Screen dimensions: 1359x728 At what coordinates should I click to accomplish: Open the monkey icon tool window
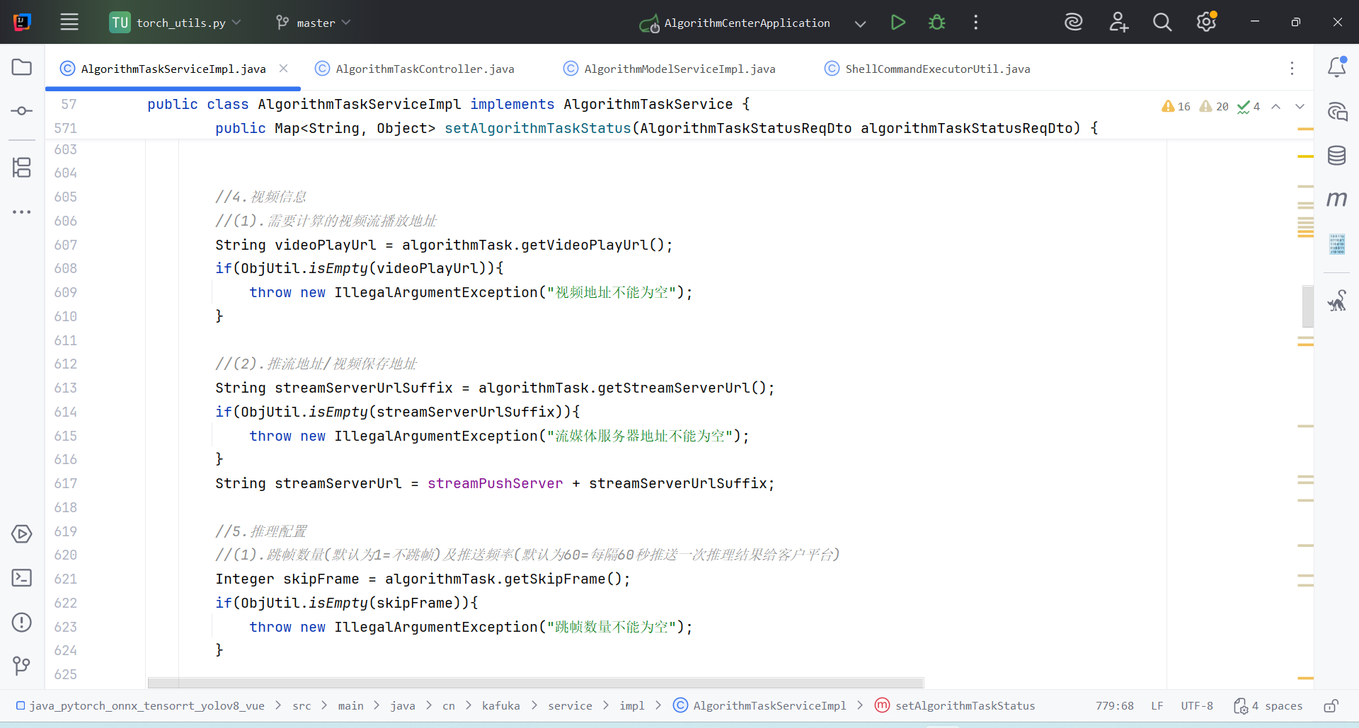1337,301
